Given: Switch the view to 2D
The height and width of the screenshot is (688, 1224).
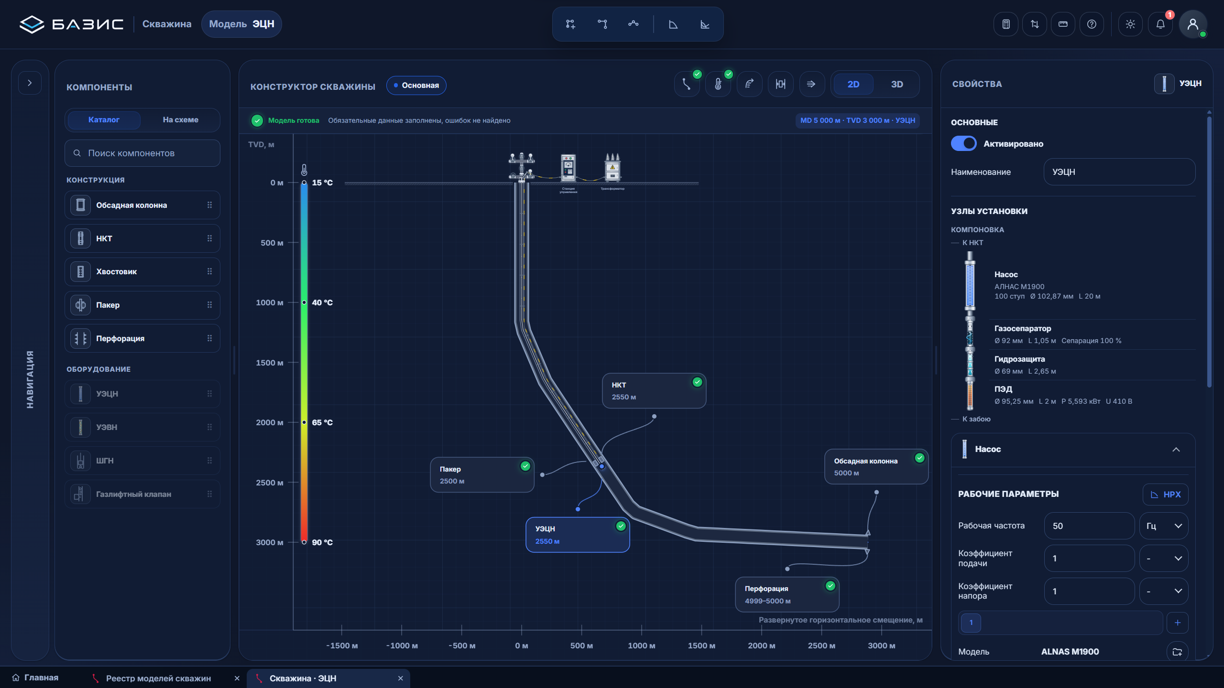Looking at the screenshot, I should [x=853, y=84].
